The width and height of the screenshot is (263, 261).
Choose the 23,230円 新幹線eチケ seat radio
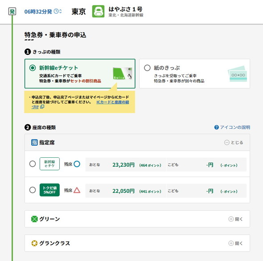pyautogui.click(x=33, y=164)
